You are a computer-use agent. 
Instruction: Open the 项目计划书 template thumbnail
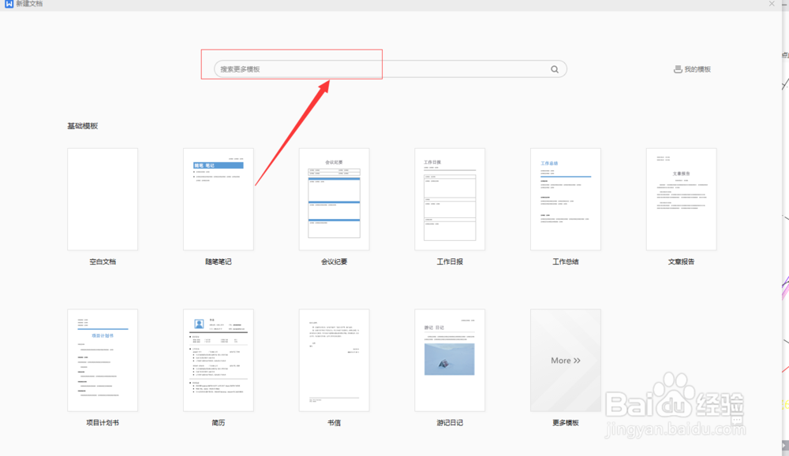[x=103, y=361]
